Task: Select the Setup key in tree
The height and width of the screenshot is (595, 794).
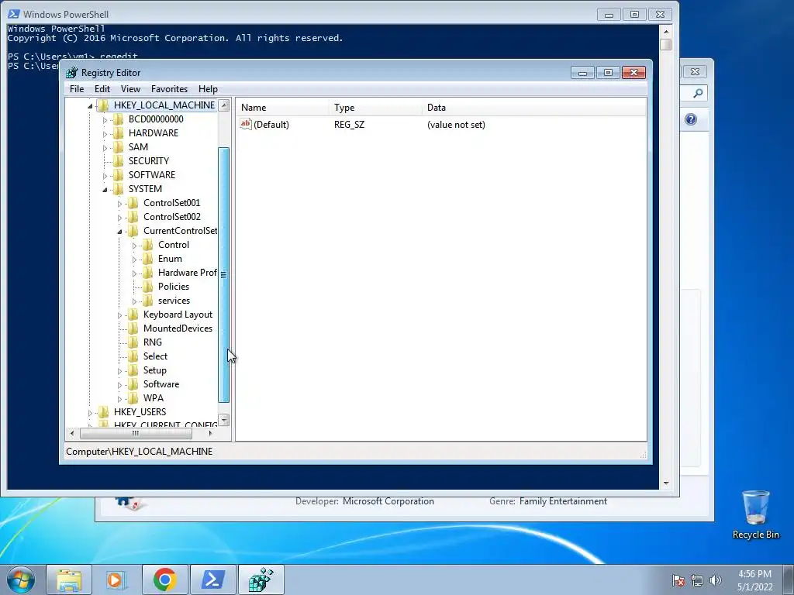Action: pos(154,370)
